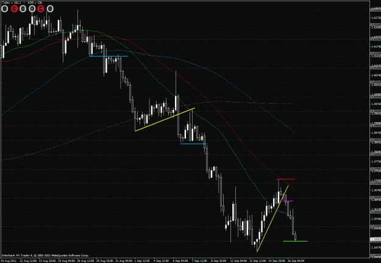Click the '8 Sep 20:00' time axis label
The image size is (381, 263).
pyautogui.click(x=220, y=261)
